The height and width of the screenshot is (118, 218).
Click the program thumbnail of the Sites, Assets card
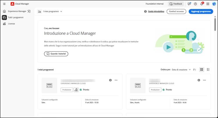coord(138,86)
